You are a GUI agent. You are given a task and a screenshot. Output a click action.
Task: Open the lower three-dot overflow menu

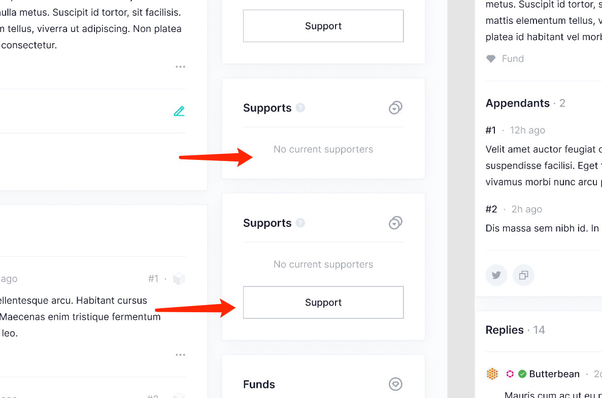click(x=180, y=354)
